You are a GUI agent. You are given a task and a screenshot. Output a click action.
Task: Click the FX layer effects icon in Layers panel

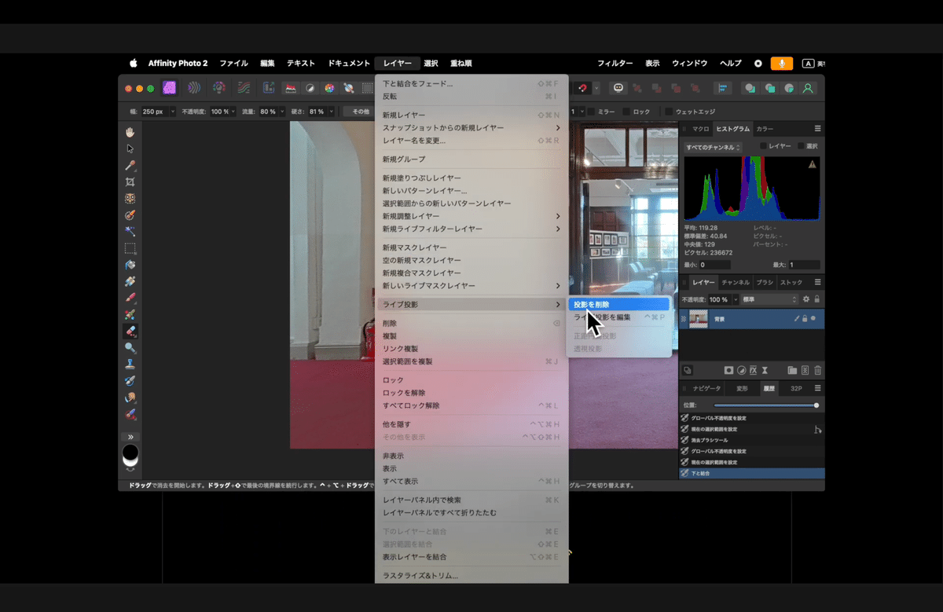coord(754,370)
